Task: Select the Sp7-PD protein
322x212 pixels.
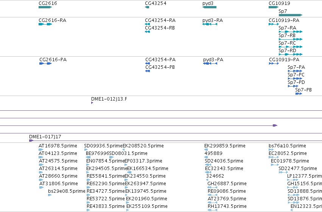Action: [293, 86]
